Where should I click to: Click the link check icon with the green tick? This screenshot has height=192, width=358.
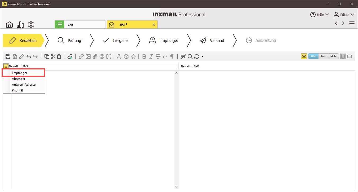pyautogui.click(x=70, y=56)
